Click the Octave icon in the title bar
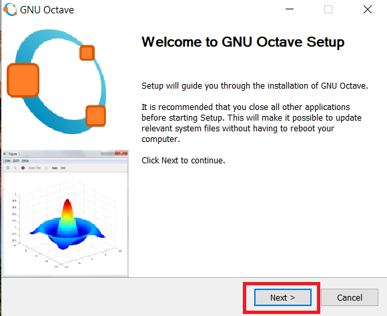 [x=10, y=9]
